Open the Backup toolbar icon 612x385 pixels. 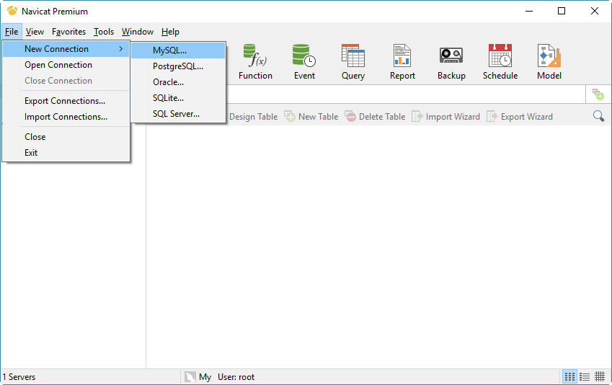click(451, 62)
